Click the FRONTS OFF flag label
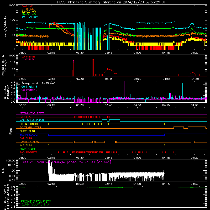This screenshot has height=210, width=210. click(x=28, y=149)
